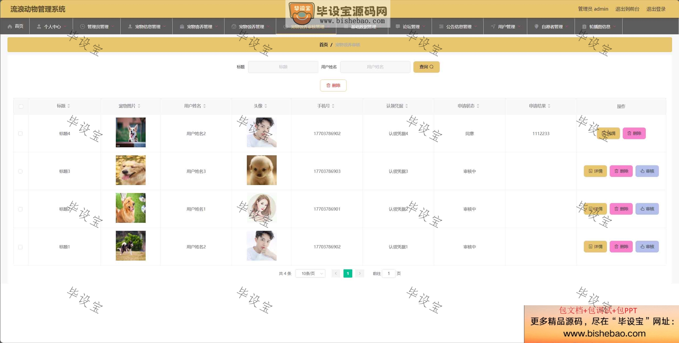The height and width of the screenshot is (343, 679).
Task: Open the 轮播图信息 menu item
Action: (599, 26)
